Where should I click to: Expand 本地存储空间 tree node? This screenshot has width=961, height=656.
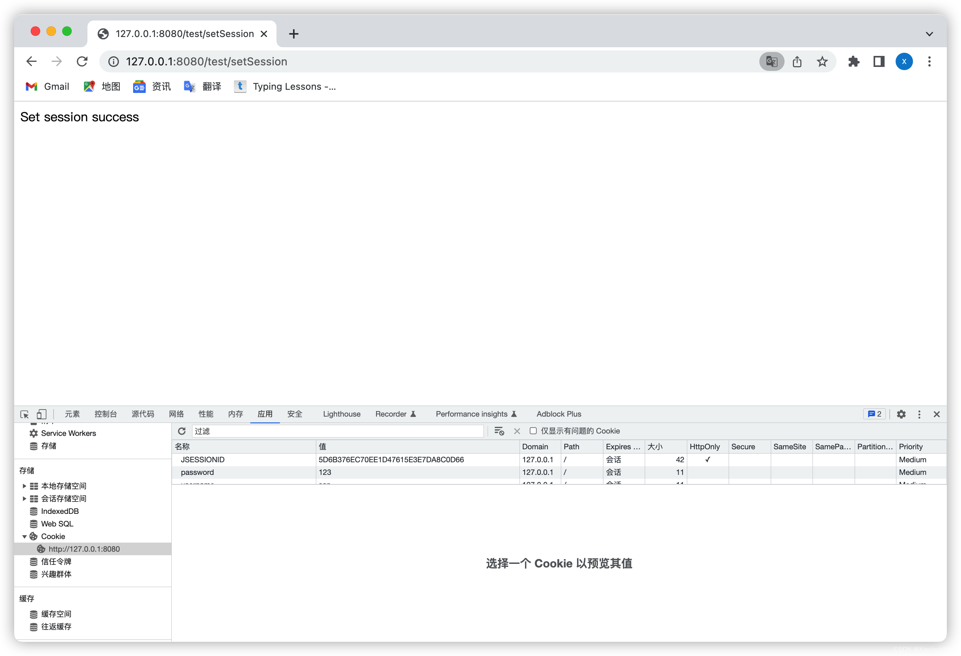click(24, 486)
